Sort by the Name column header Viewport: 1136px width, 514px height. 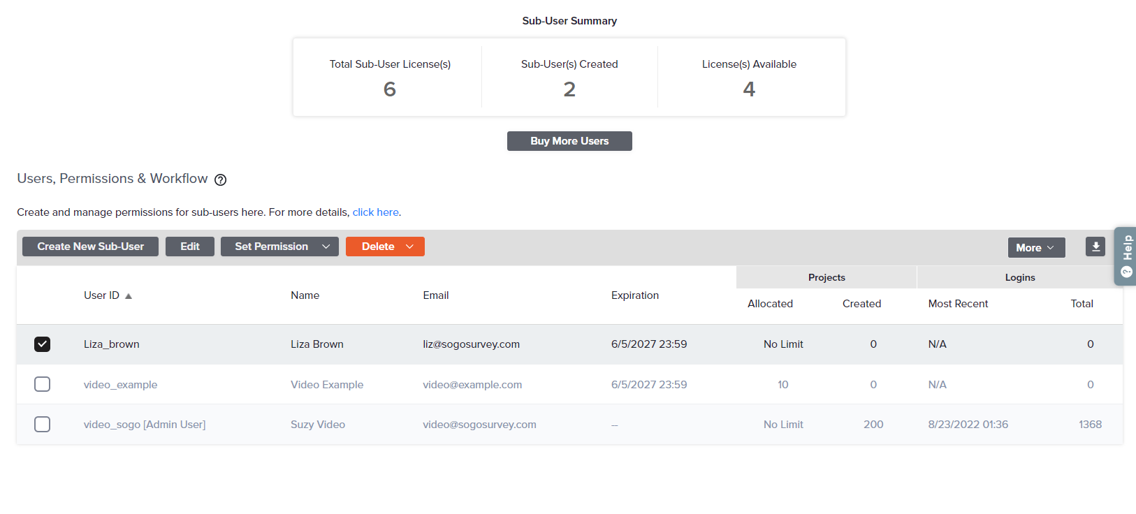305,295
